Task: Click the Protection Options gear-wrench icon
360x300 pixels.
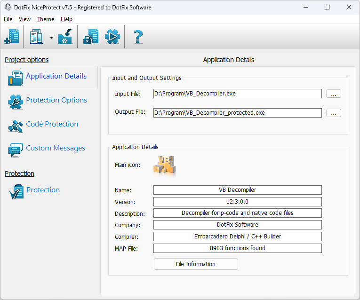Action: 16,102
